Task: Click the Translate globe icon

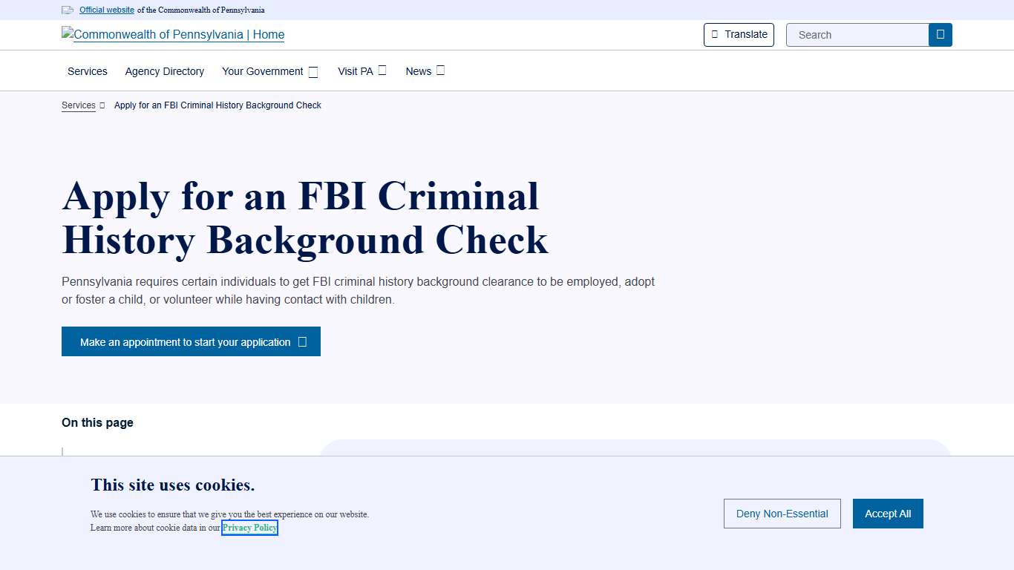Action: [715, 34]
